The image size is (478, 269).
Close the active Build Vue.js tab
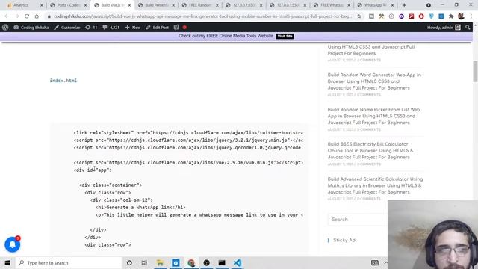(129, 5)
